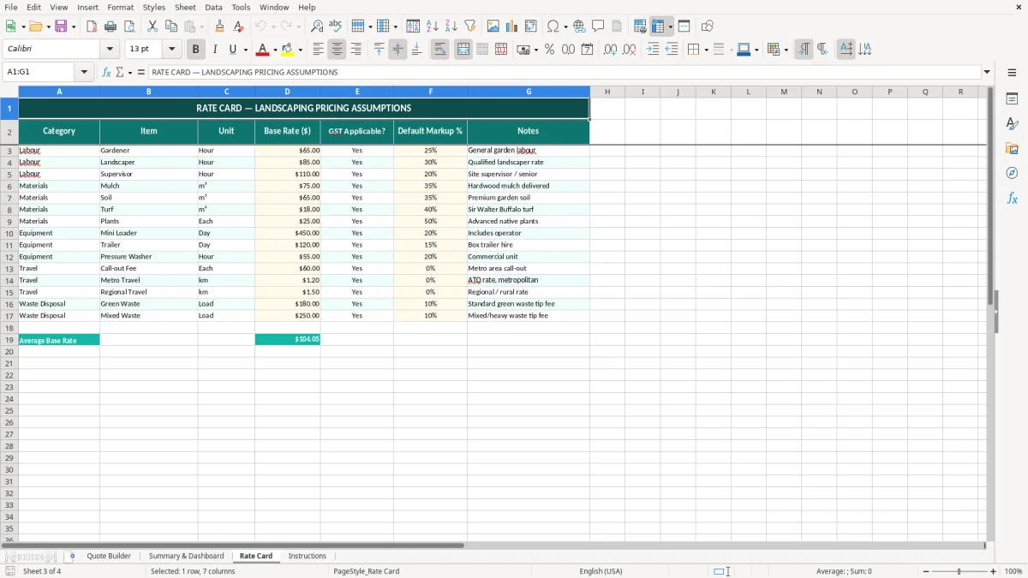This screenshot has width=1028, height=578.
Task: Open the background color dropdown arrow
Action: point(300,50)
